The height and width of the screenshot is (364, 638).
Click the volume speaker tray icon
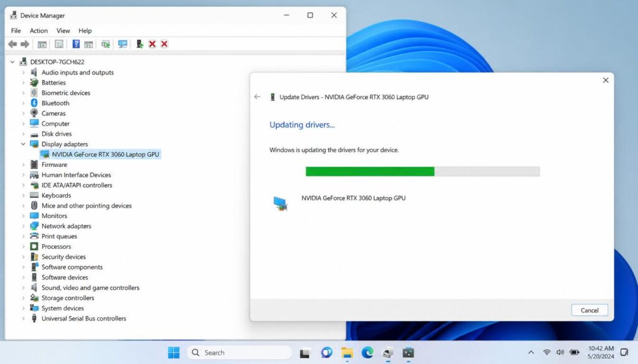tap(560, 352)
